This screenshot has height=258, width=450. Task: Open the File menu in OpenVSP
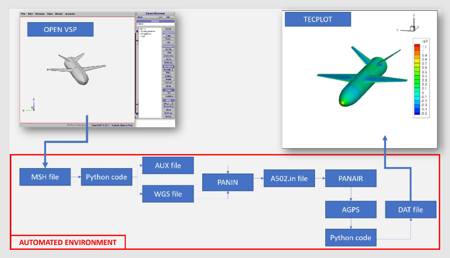23,14
